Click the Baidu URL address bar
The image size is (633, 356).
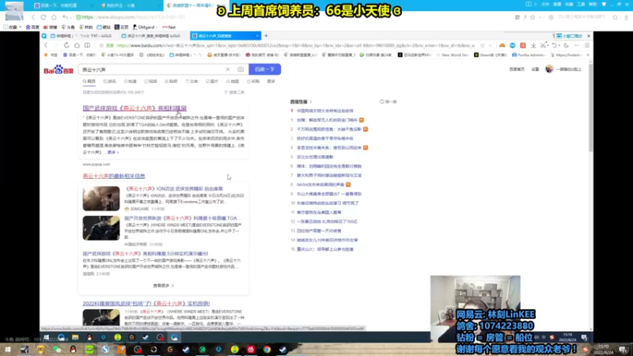(x=296, y=46)
